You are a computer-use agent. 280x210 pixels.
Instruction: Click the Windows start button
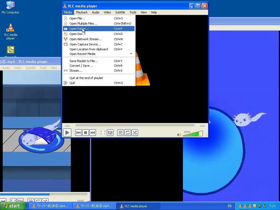(x=13, y=206)
